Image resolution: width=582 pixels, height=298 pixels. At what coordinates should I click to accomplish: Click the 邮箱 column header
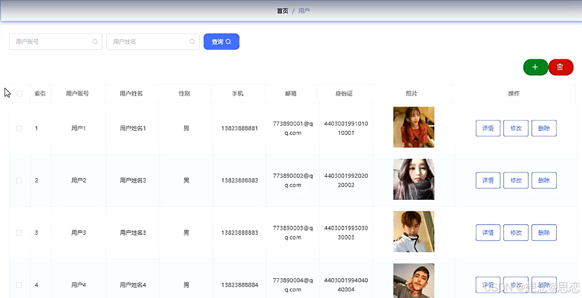tap(291, 94)
